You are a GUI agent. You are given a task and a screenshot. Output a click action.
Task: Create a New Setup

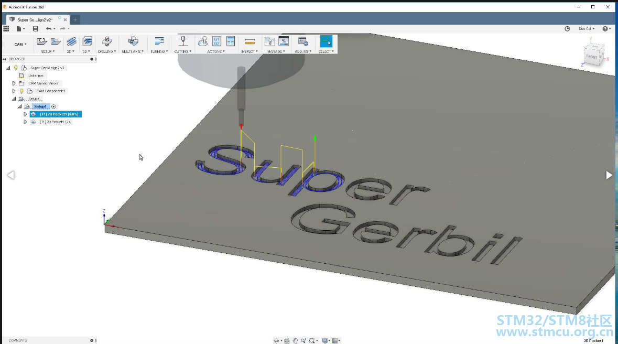[x=42, y=41]
